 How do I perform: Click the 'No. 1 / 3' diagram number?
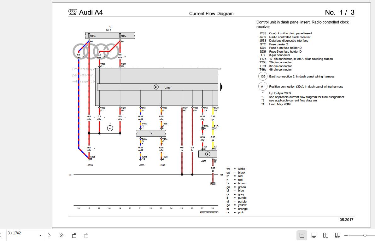point(340,12)
